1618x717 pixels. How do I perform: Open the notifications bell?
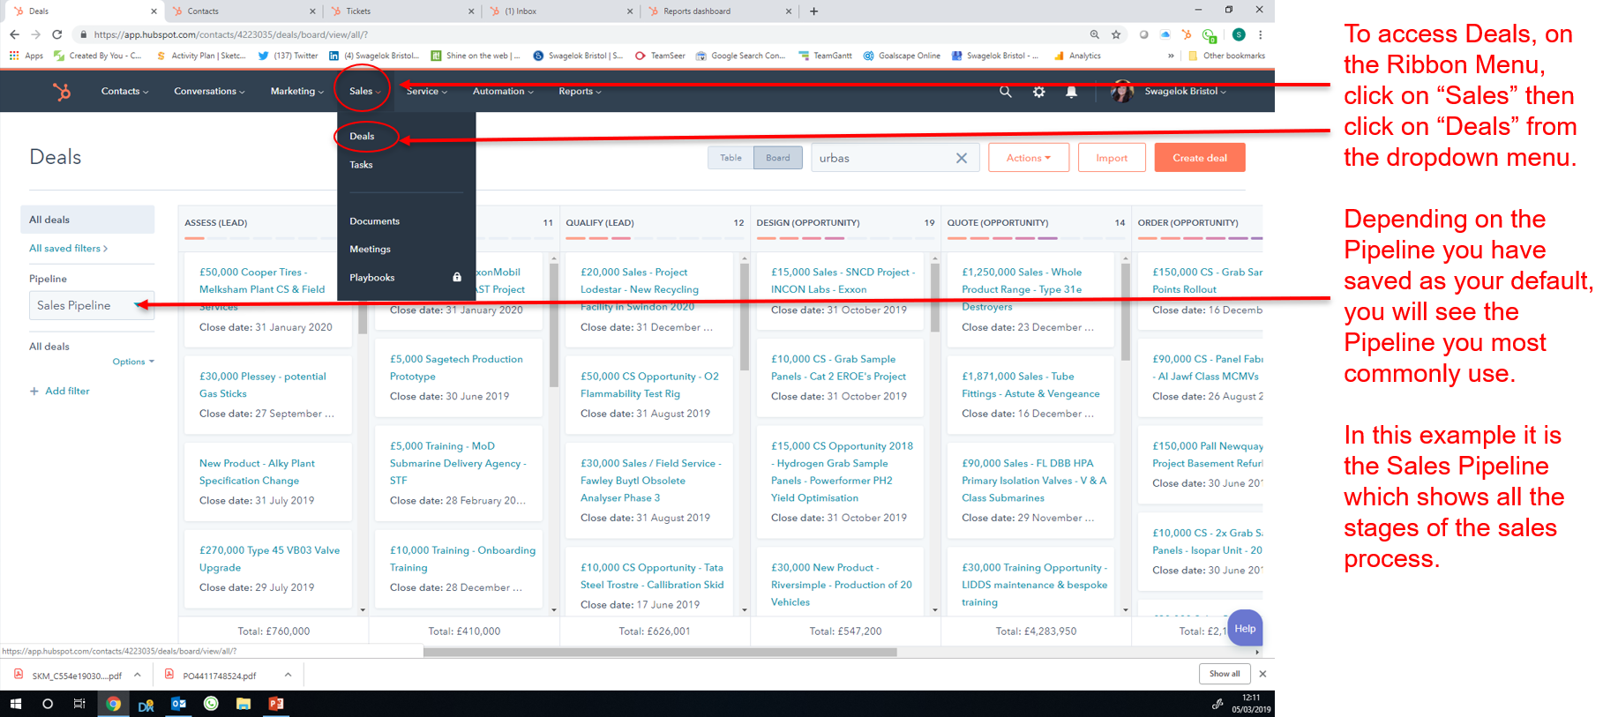1071,92
